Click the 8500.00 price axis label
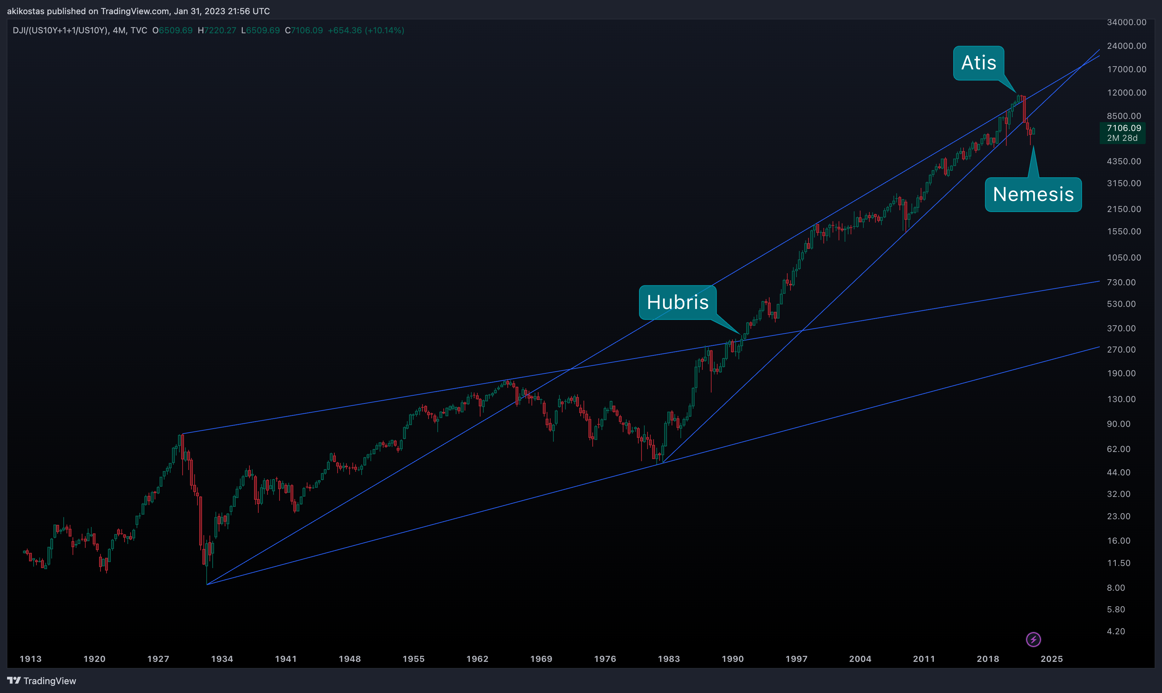Image resolution: width=1162 pixels, height=693 pixels. coord(1124,116)
